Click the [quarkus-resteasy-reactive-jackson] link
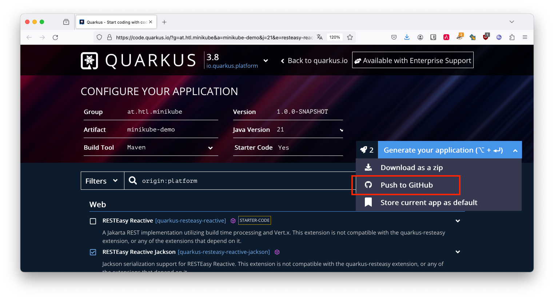 click(224, 252)
